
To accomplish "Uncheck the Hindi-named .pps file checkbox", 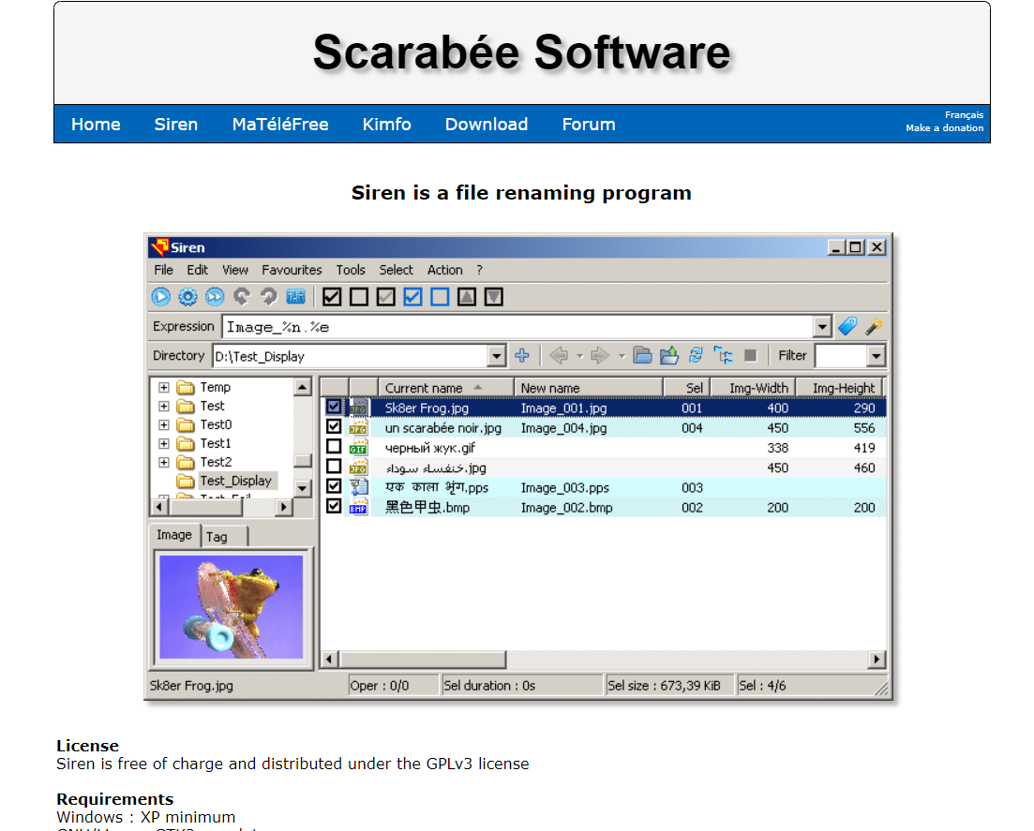I will (334, 486).
